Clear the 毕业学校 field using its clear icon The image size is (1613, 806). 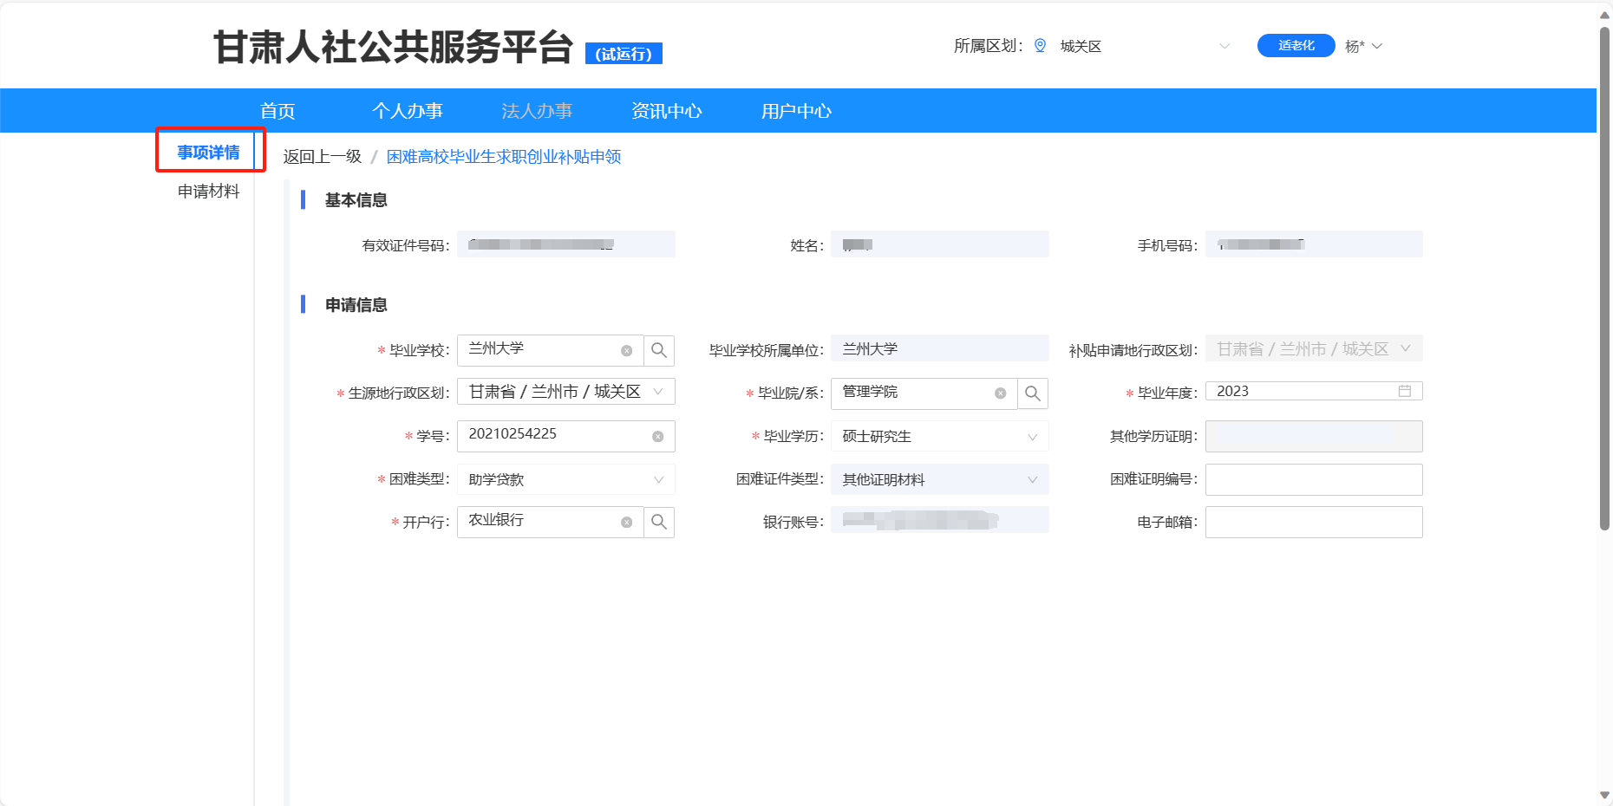pyautogui.click(x=626, y=351)
